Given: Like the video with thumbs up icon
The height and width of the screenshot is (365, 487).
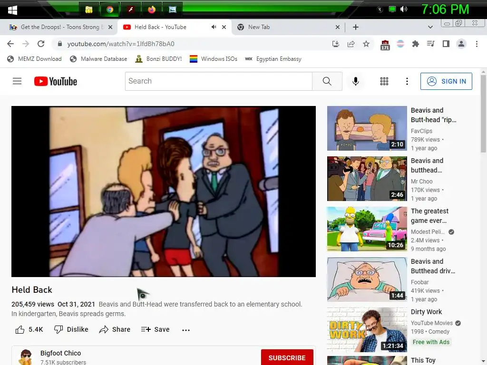Looking at the screenshot, I should [x=20, y=330].
